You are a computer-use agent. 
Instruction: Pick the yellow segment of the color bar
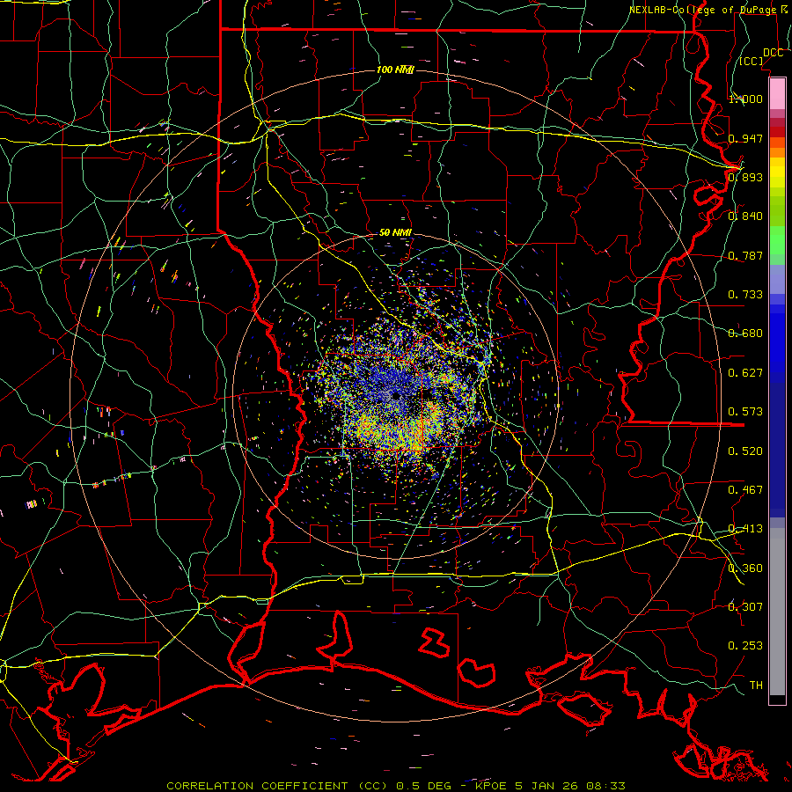pos(777,172)
